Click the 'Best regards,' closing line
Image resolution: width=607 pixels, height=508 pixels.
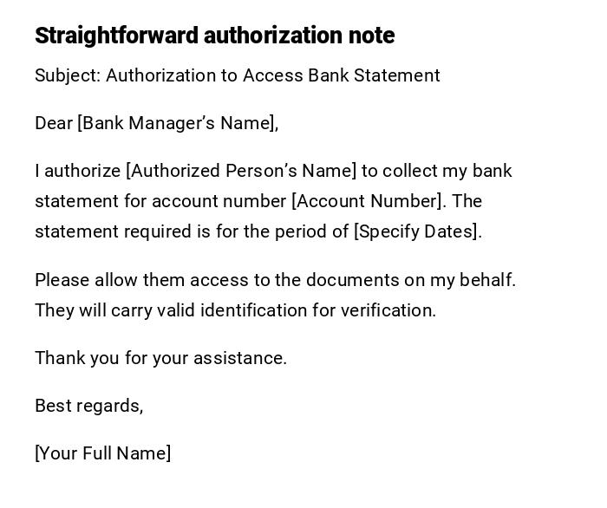coord(88,406)
